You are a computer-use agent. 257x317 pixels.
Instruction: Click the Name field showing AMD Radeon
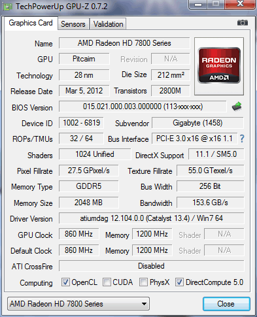[124, 43]
